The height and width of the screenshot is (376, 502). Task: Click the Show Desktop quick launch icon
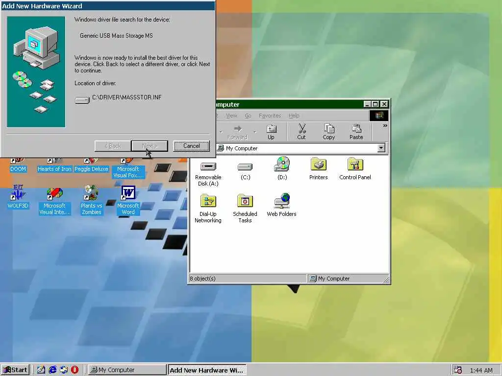pyautogui.click(x=41, y=370)
